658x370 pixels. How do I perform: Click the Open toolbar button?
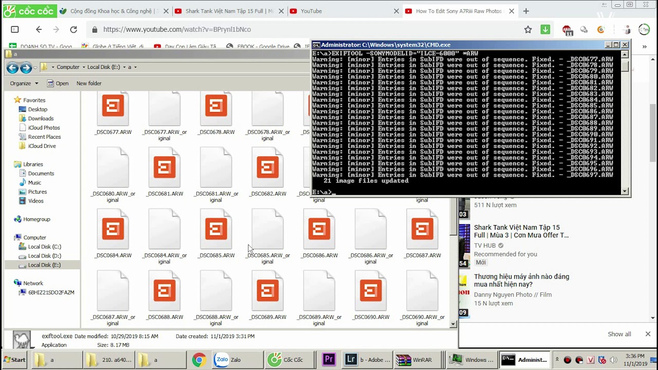(58, 83)
